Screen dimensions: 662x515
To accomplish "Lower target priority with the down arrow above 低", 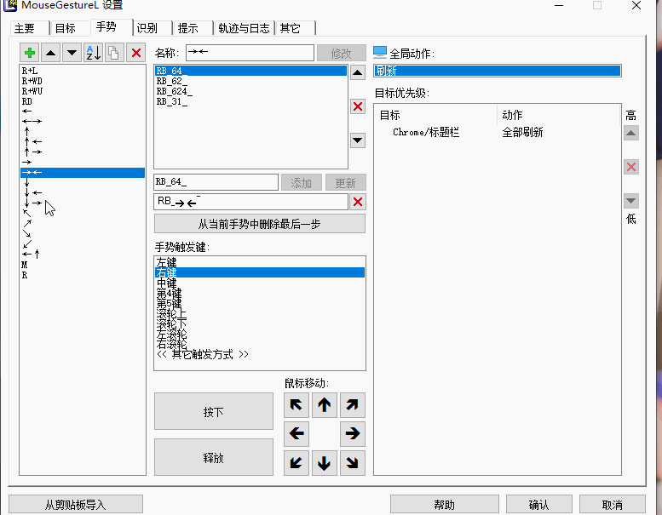I will coord(631,201).
